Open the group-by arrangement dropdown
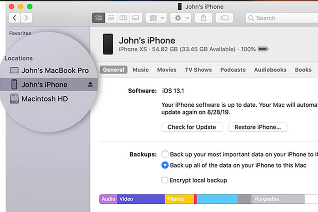This screenshot has width=318, height=212. [156, 18]
